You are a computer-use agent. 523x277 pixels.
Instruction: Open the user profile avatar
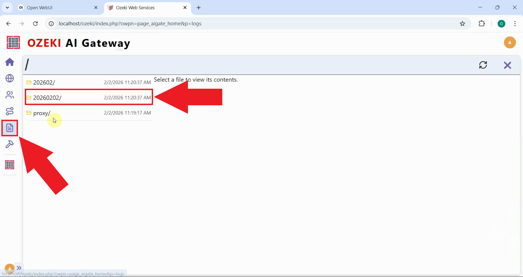click(x=510, y=42)
